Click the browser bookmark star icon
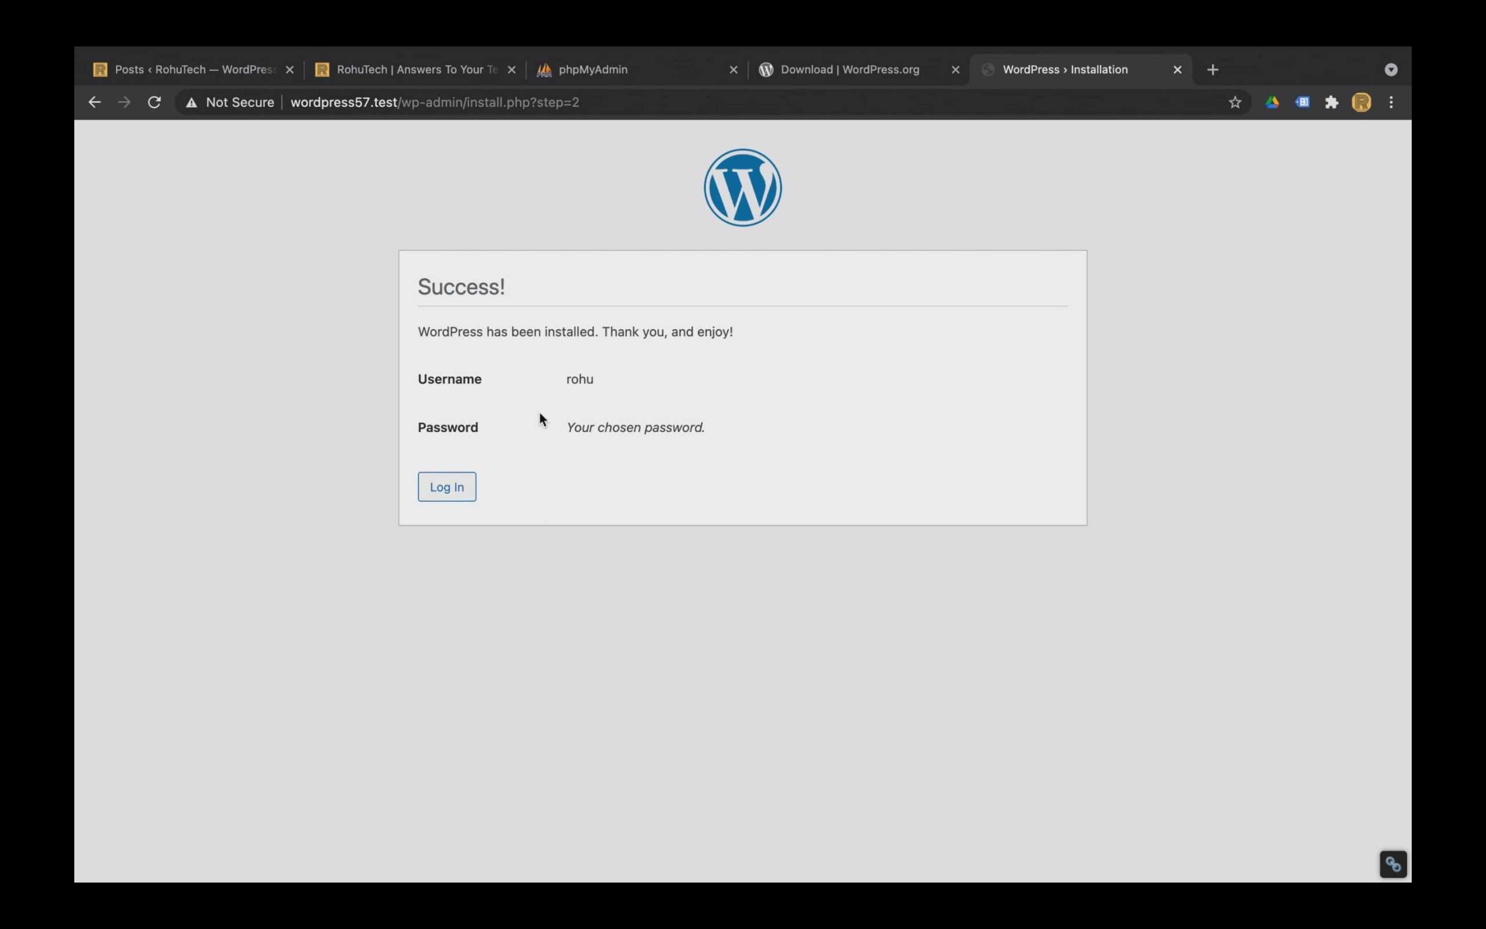Screen dimensions: 1486x929 [1237, 102]
